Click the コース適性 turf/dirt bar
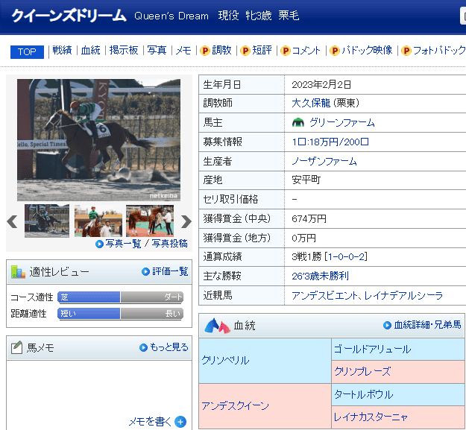Viewport: 466px width, 430px height. click(120, 297)
